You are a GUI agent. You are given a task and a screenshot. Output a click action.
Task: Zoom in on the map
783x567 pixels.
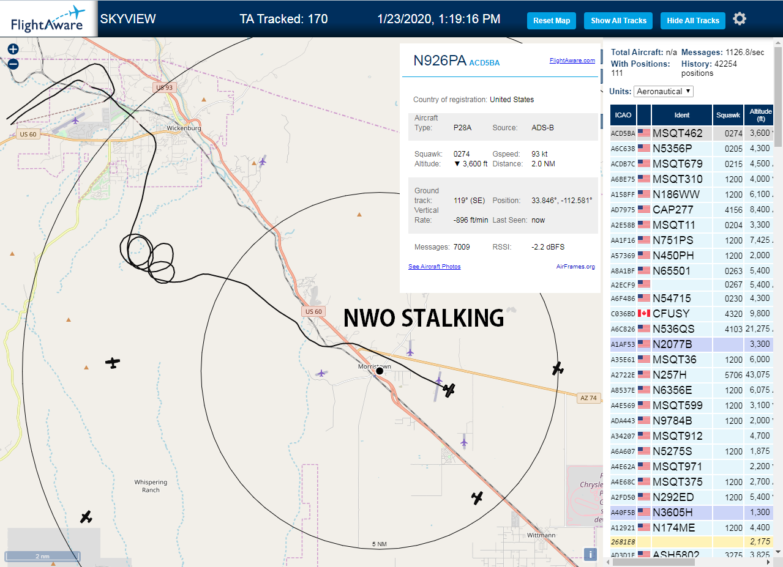13,50
